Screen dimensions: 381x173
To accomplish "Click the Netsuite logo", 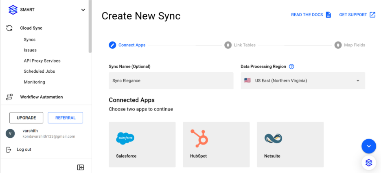I will [x=274, y=138].
